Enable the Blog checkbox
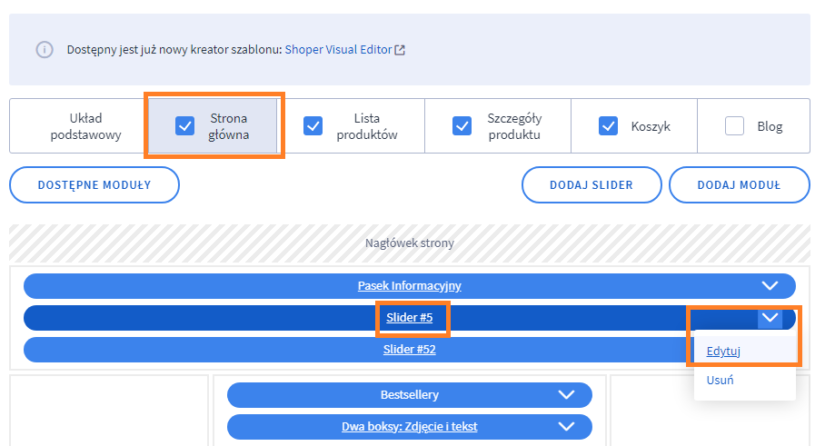The width and height of the screenshot is (825, 446). [734, 126]
